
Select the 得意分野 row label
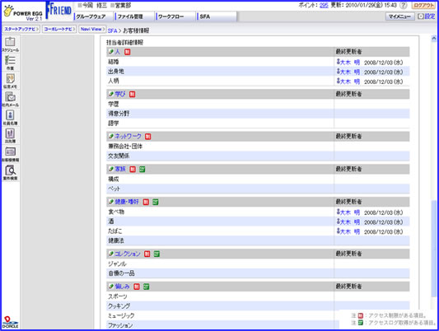tap(119, 114)
